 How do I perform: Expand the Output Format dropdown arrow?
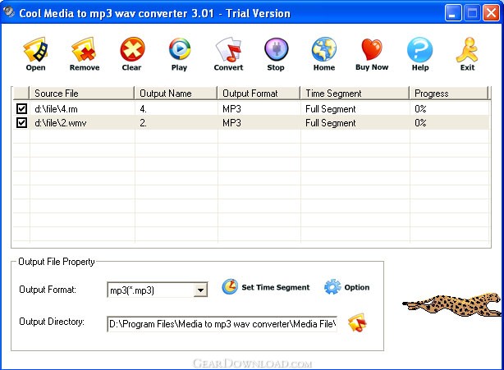coord(200,290)
